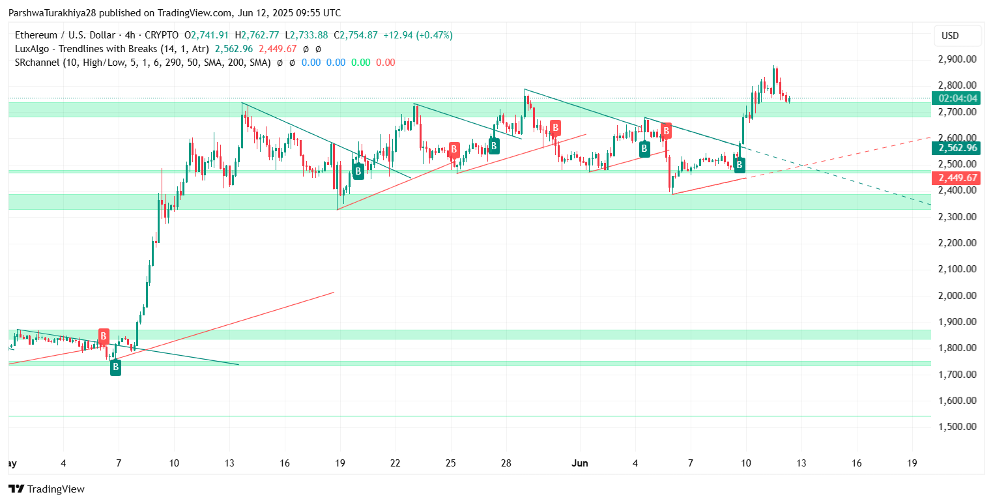Click the 1,500.00 level on price scale
Viewport: 993px width, 503px height.
point(957,427)
